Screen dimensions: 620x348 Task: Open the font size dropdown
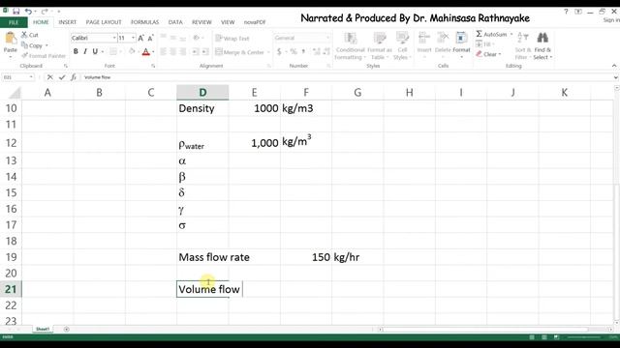[134, 38]
